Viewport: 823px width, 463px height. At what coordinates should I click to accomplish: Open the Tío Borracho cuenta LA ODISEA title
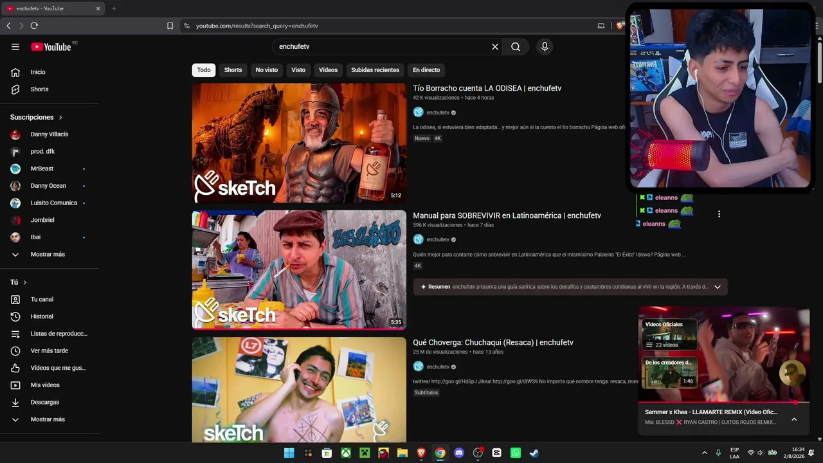487,88
